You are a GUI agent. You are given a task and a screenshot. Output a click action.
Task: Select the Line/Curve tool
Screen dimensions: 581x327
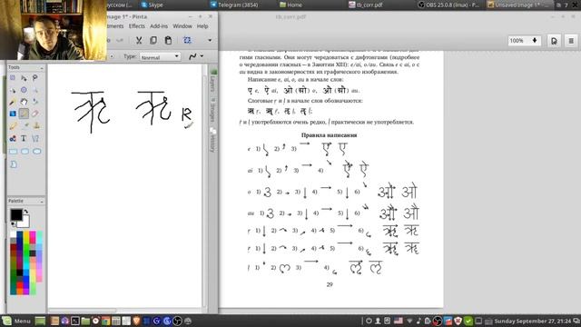(35, 139)
